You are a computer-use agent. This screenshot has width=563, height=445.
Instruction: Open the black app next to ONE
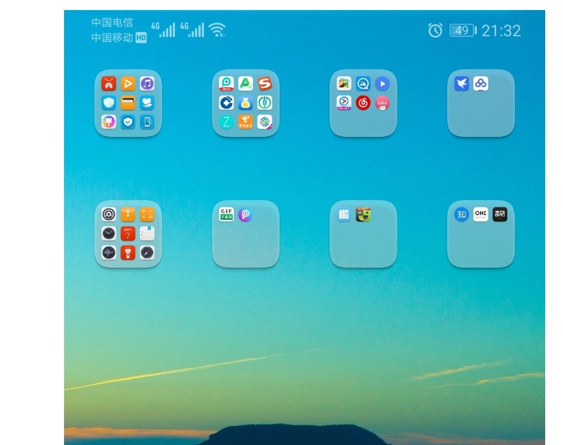click(x=500, y=214)
